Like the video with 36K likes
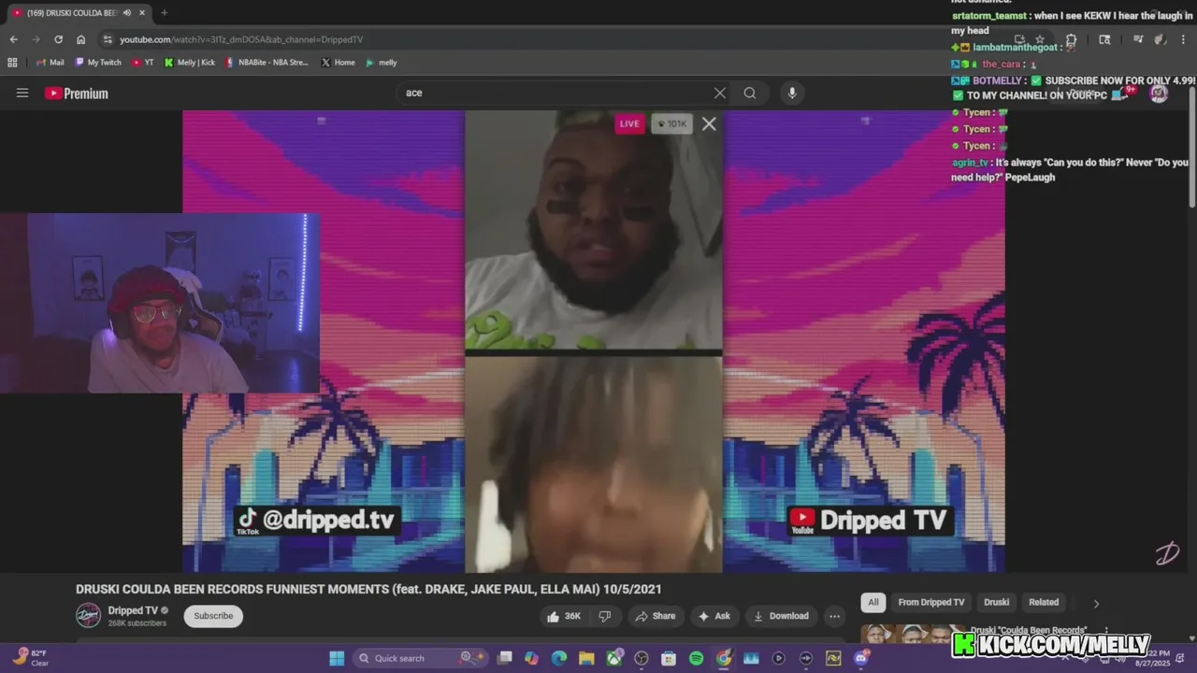Screen dimensions: 1197x673 point(565,616)
